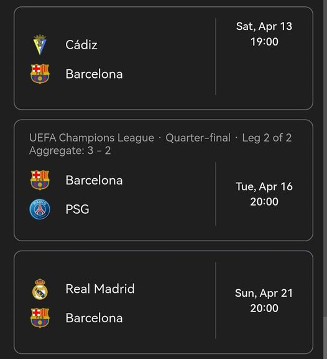Click Barcelona crest in Cádiz match card
327x359 pixels.
(x=40, y=74)
